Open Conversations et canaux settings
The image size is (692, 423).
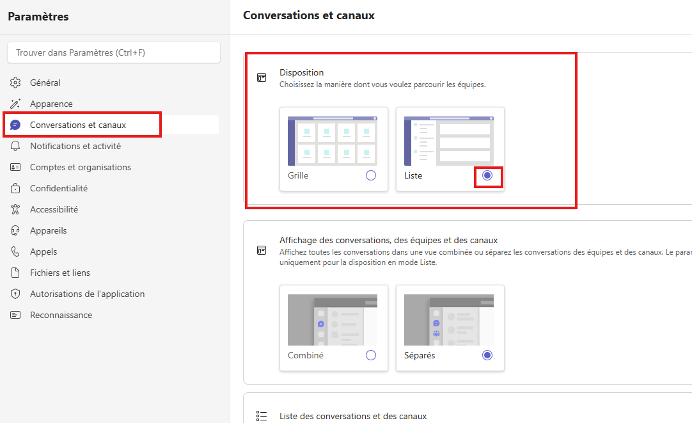pyautogui.click(x=78, y=125)
